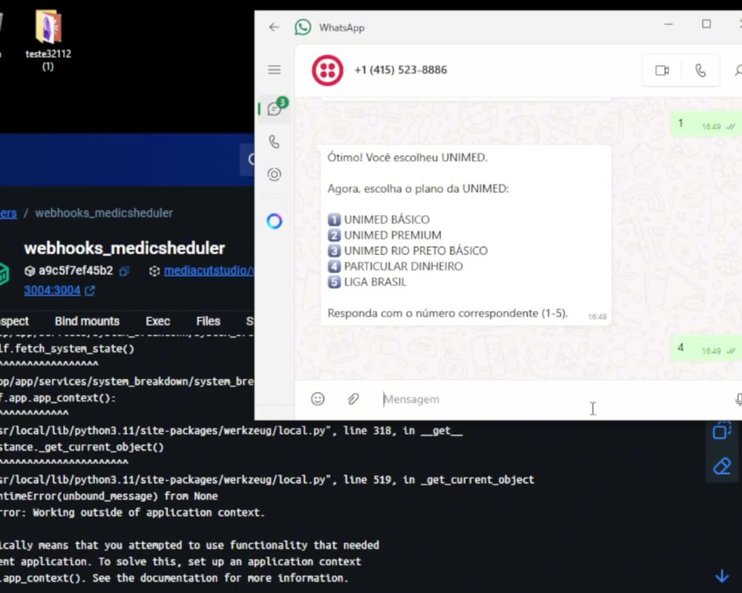Open the emoji picker in message bar
The height and width of the screenshot is (593, 742).
pos(318,399)
